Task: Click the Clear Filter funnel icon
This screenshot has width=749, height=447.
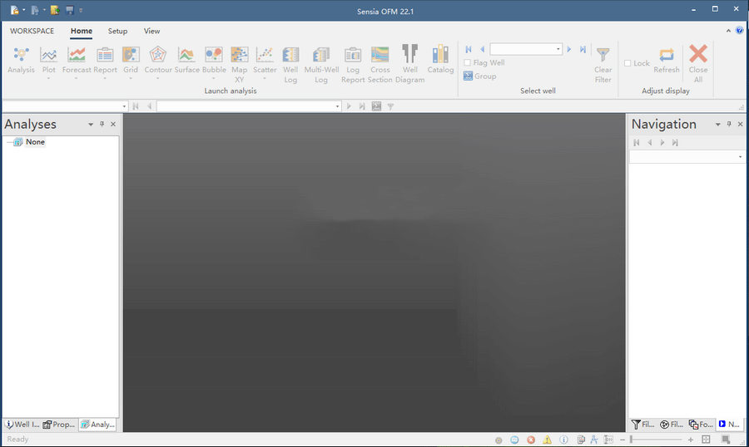Action: coord(603,56)
